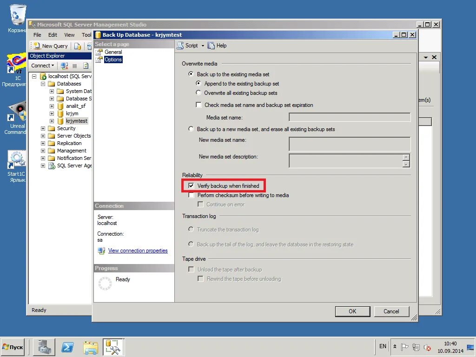Expand the krjym database node
The image size is (476, 357).
pyautogui.click(x=52, y=113)
